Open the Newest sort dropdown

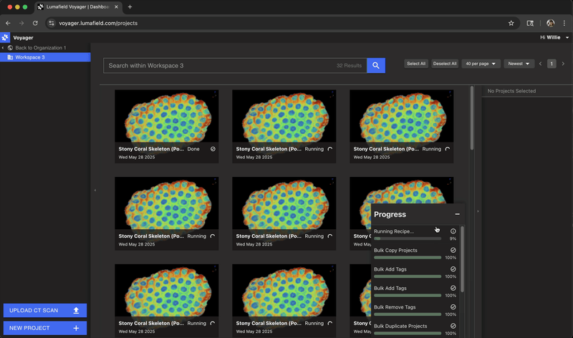tap(519, 64)
